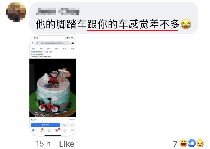Switch to the 照片 tab
Screen dimensions: 210x149
point(49,49)
